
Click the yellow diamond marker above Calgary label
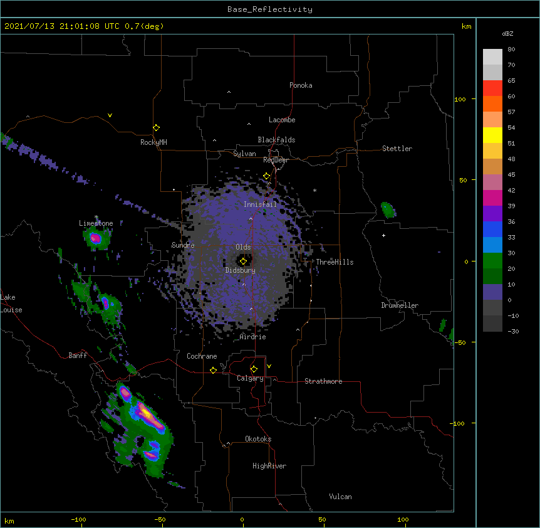coord(254,369)
